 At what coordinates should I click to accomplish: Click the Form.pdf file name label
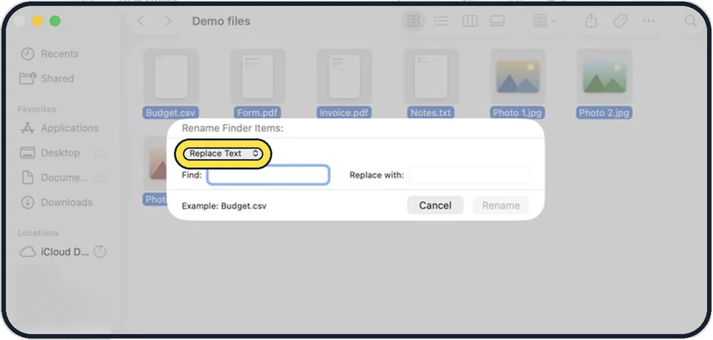pyautogui.click(x=258, y=113)
